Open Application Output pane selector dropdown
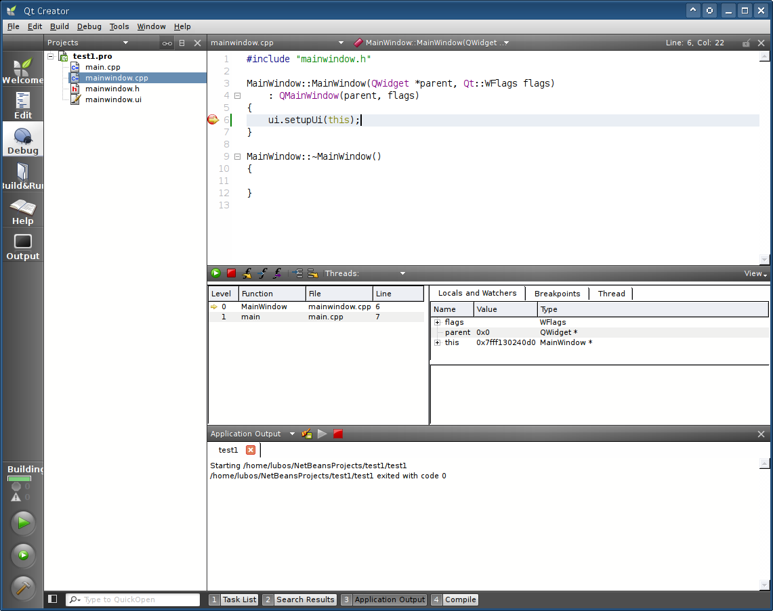Screen dimensions: 773x611 tap(253, 434)
